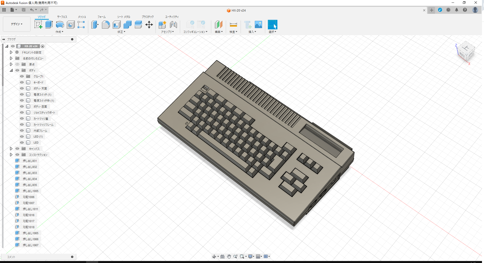Open the デザイン workspace dropdown

click(16, 24)
